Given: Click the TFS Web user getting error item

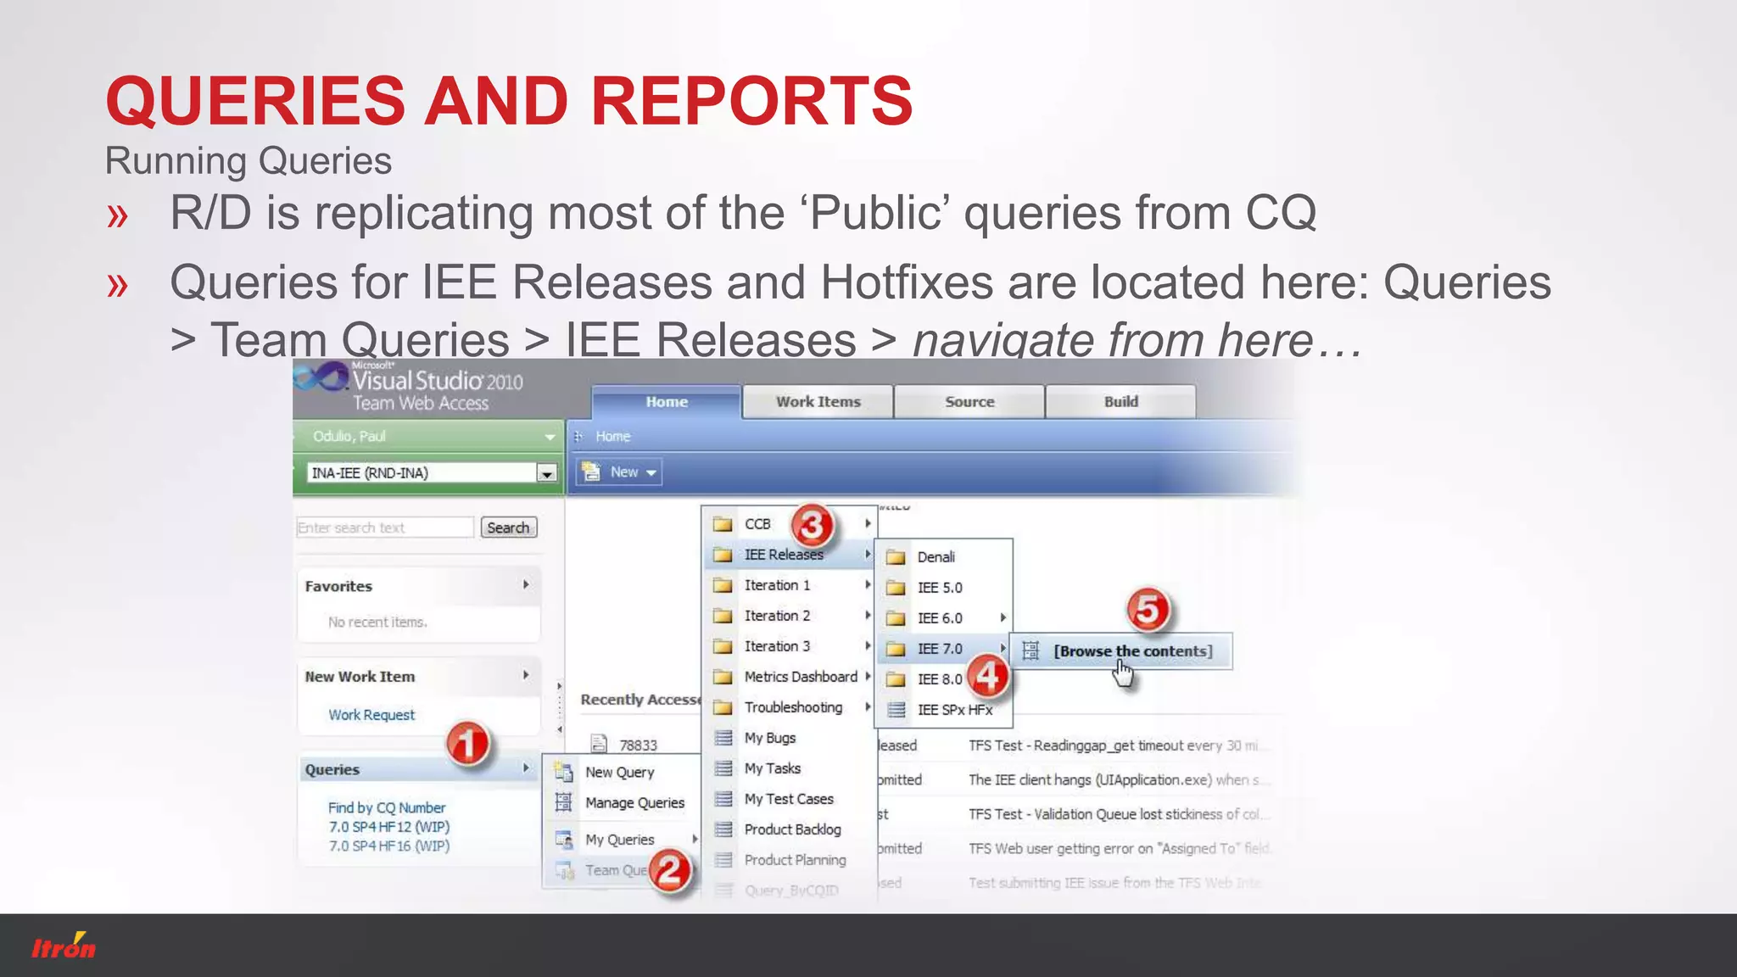Looking at the screenshot, I should coord(1120,848).
